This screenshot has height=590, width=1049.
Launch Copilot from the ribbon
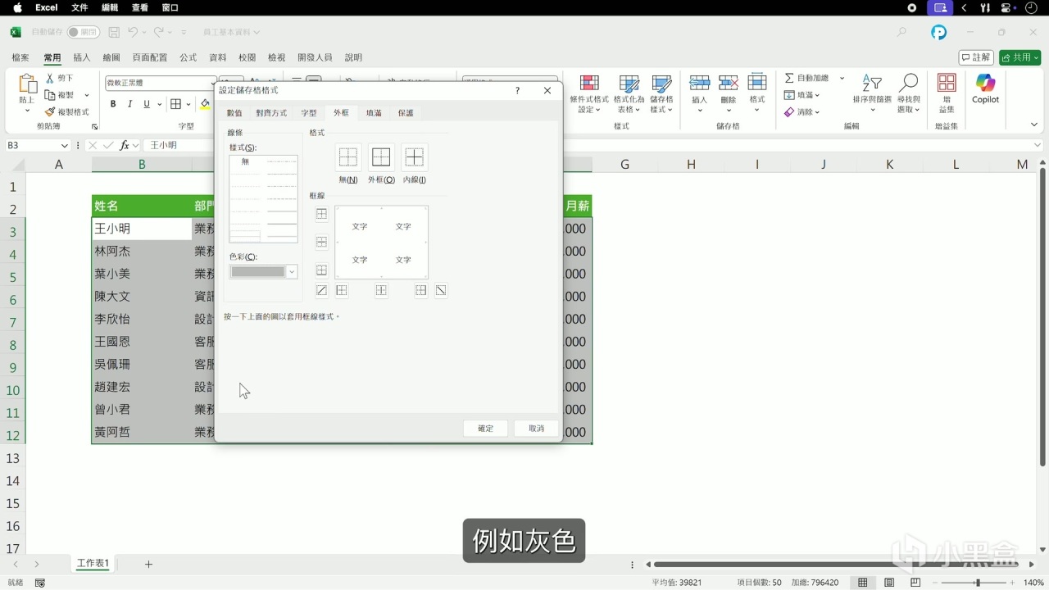tap(985, 88)
